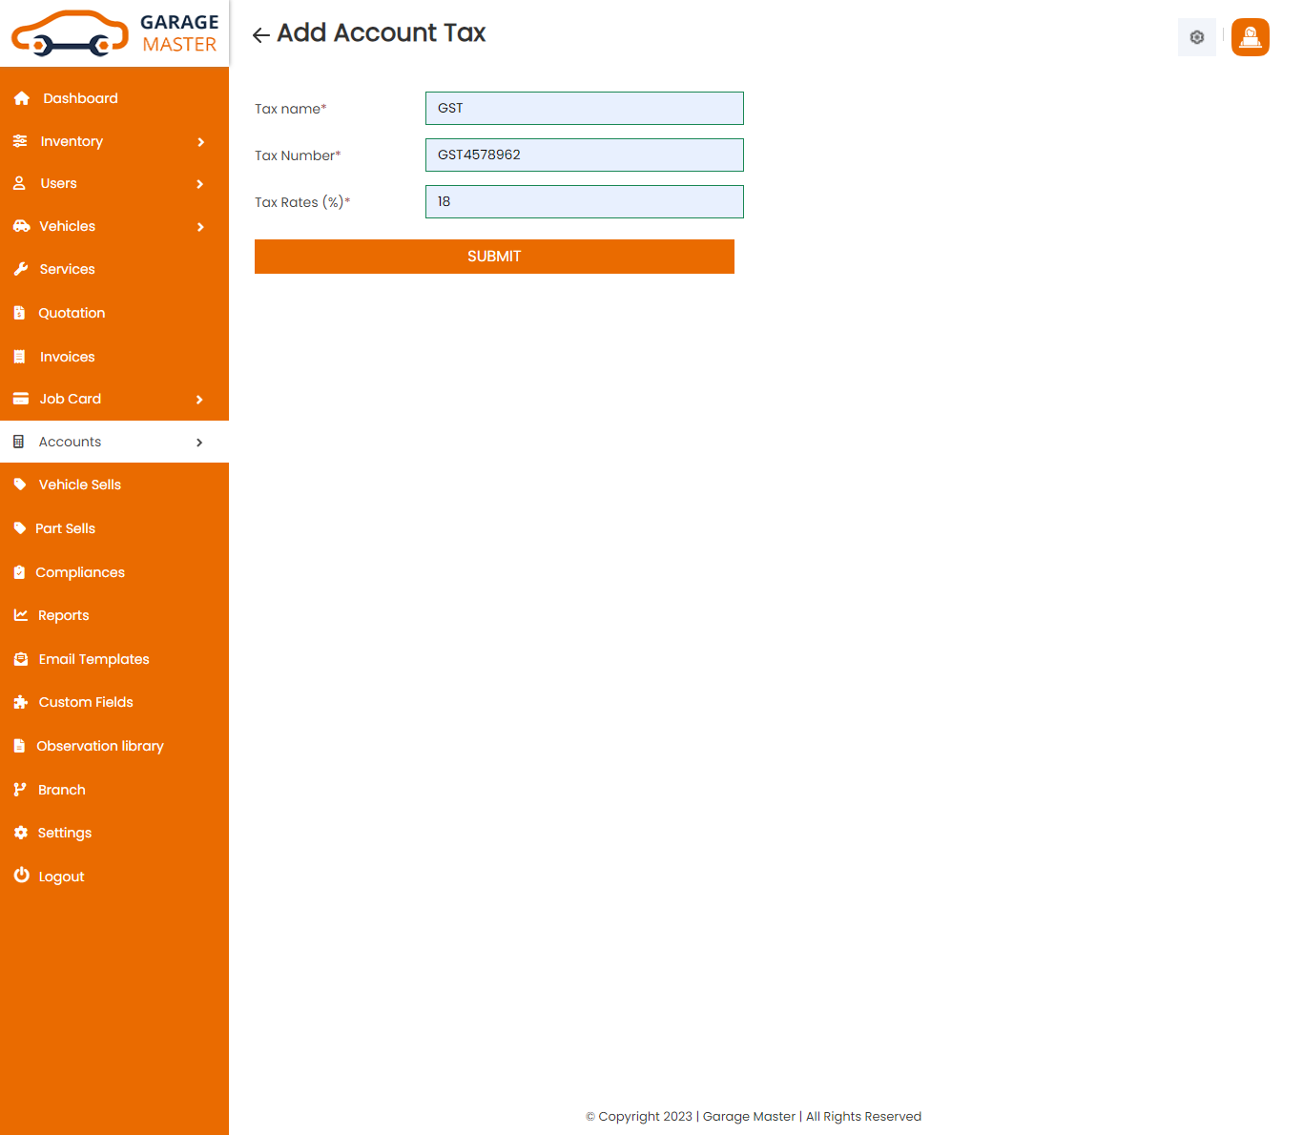Click the notification bell icon
The image size is (1303, 1135).
click(x=1250, y=37)
